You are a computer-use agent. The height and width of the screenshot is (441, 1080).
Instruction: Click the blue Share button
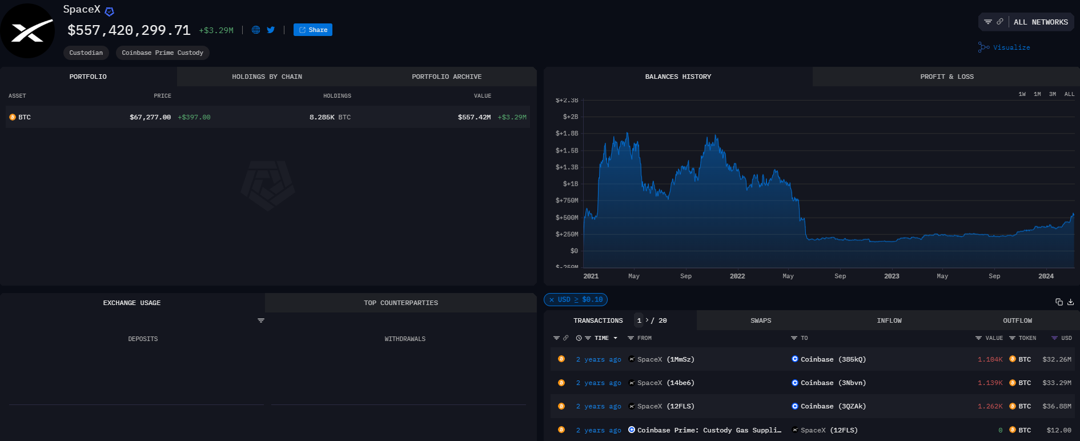(313, 30)
